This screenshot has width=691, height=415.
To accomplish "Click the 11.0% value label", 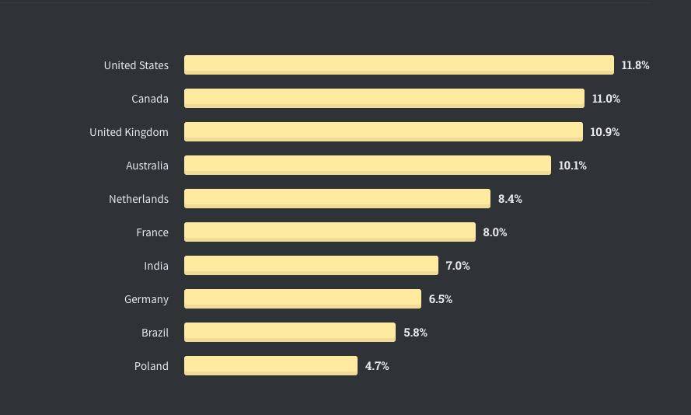I will (x=606, y=99).
